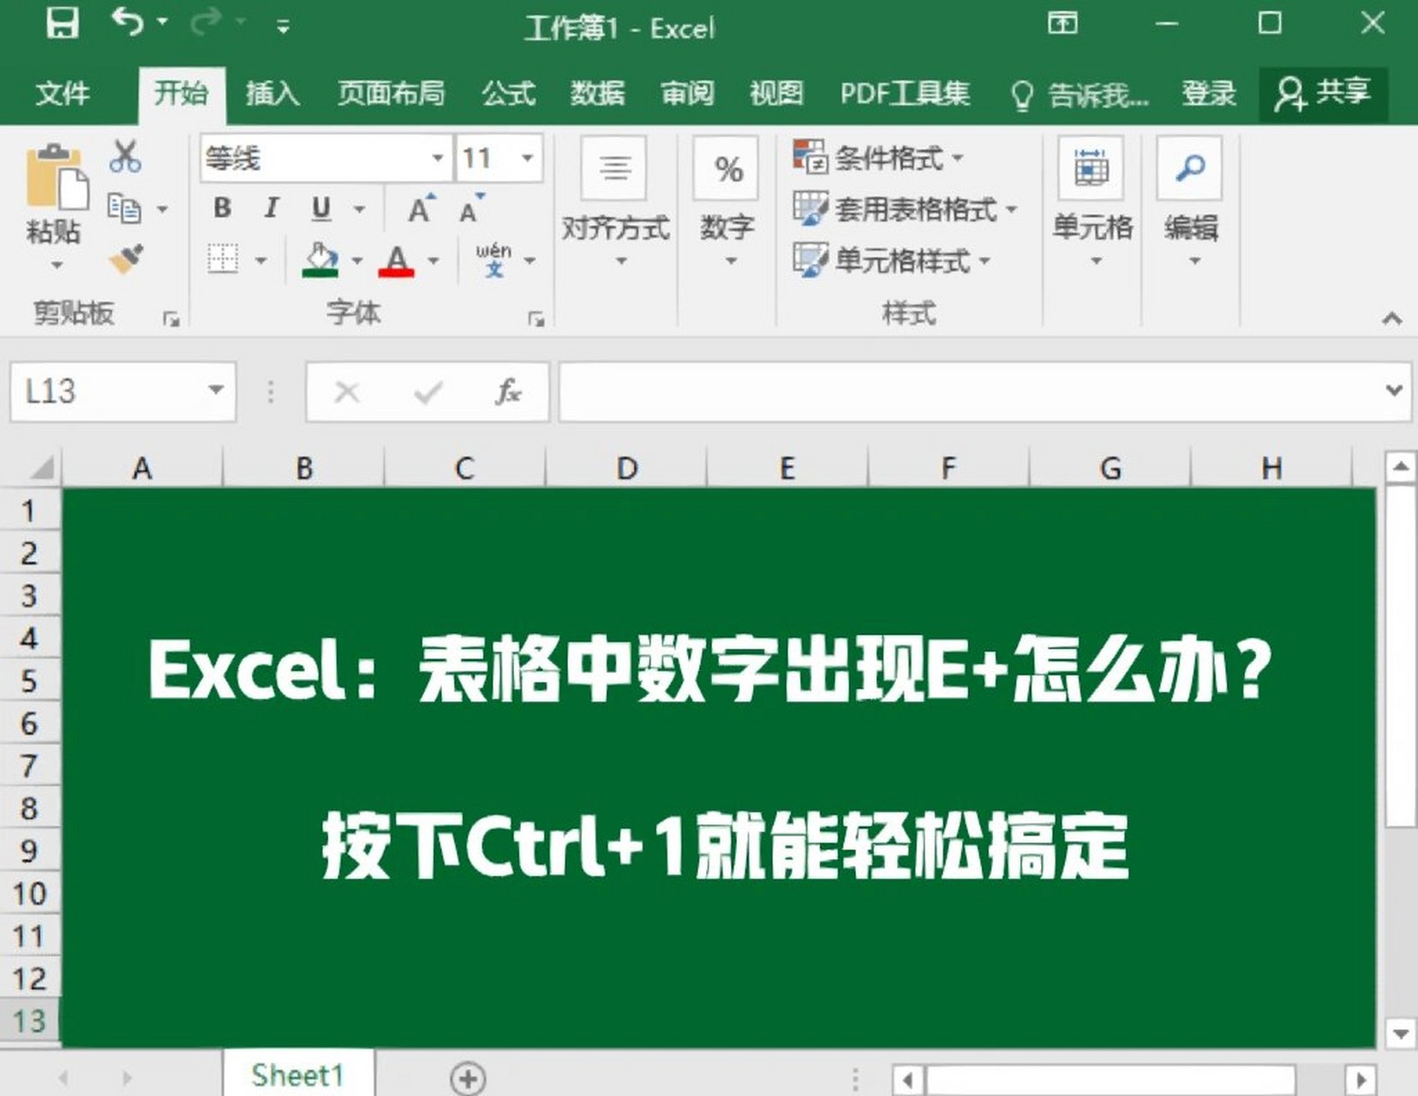Click the wén phonetic guide icon
The image size is (1418, 1096).
click(x=494, y=259)
